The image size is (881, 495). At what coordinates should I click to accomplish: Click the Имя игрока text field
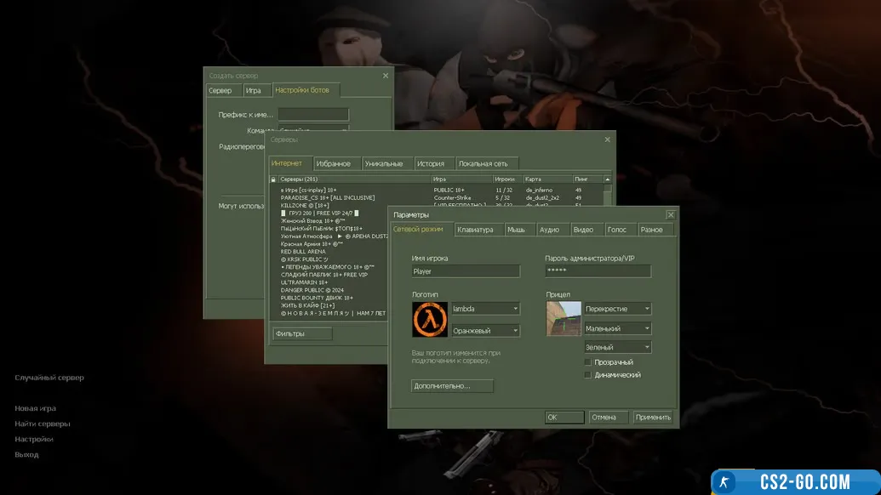point(465,271)
